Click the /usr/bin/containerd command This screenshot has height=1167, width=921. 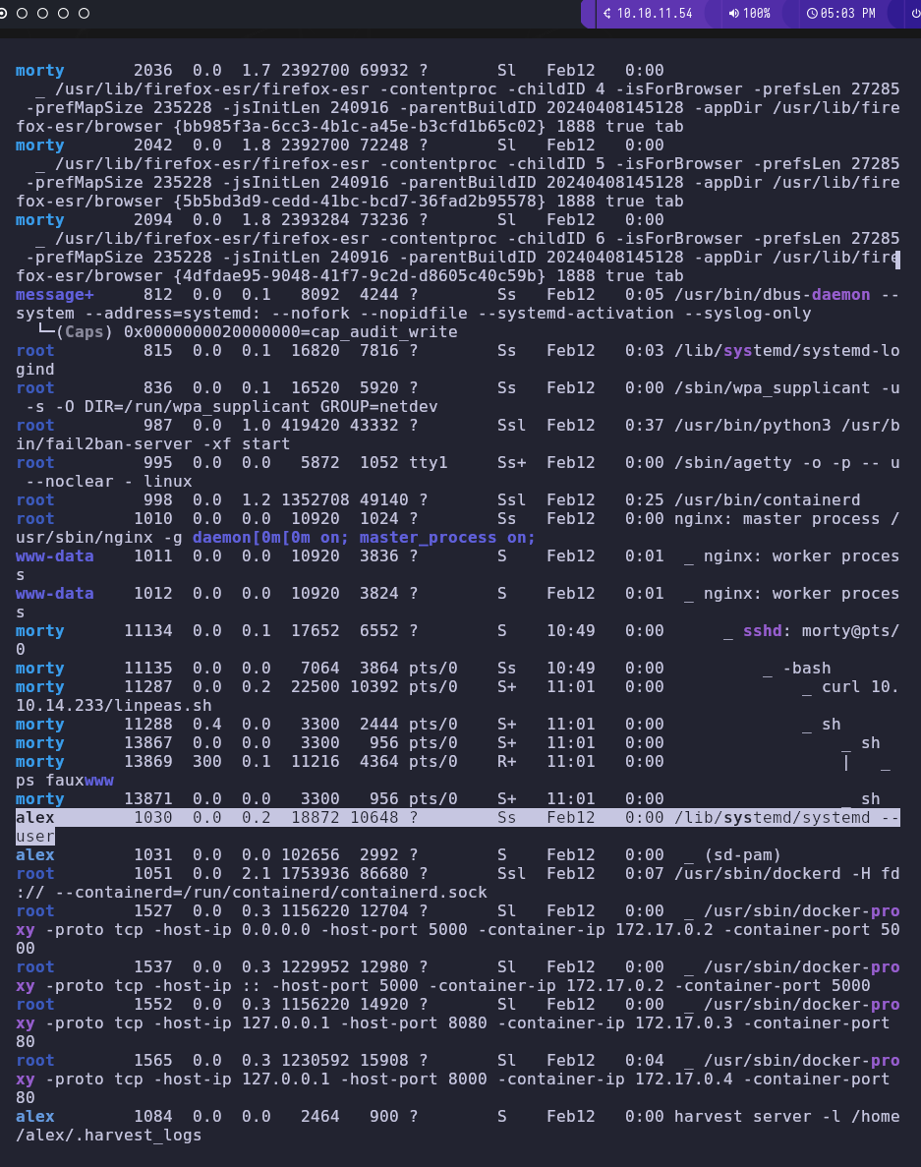[x=767, y=500]
